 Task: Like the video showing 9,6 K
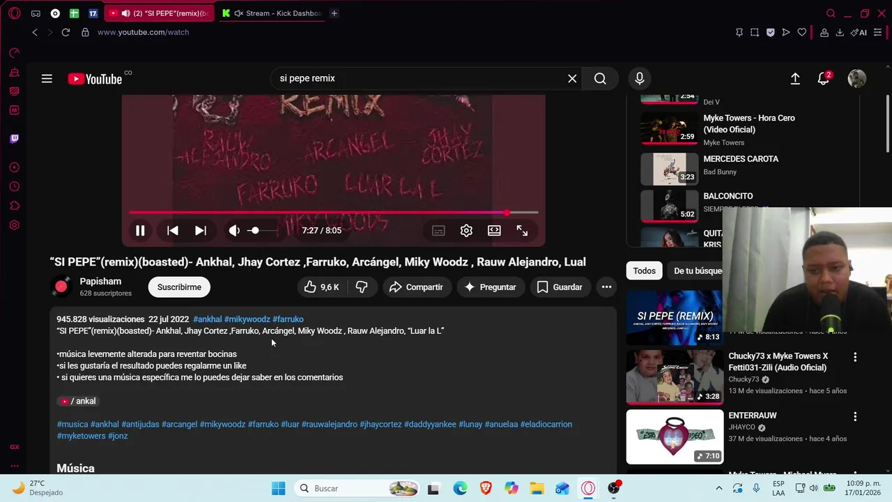pos(321,287)
